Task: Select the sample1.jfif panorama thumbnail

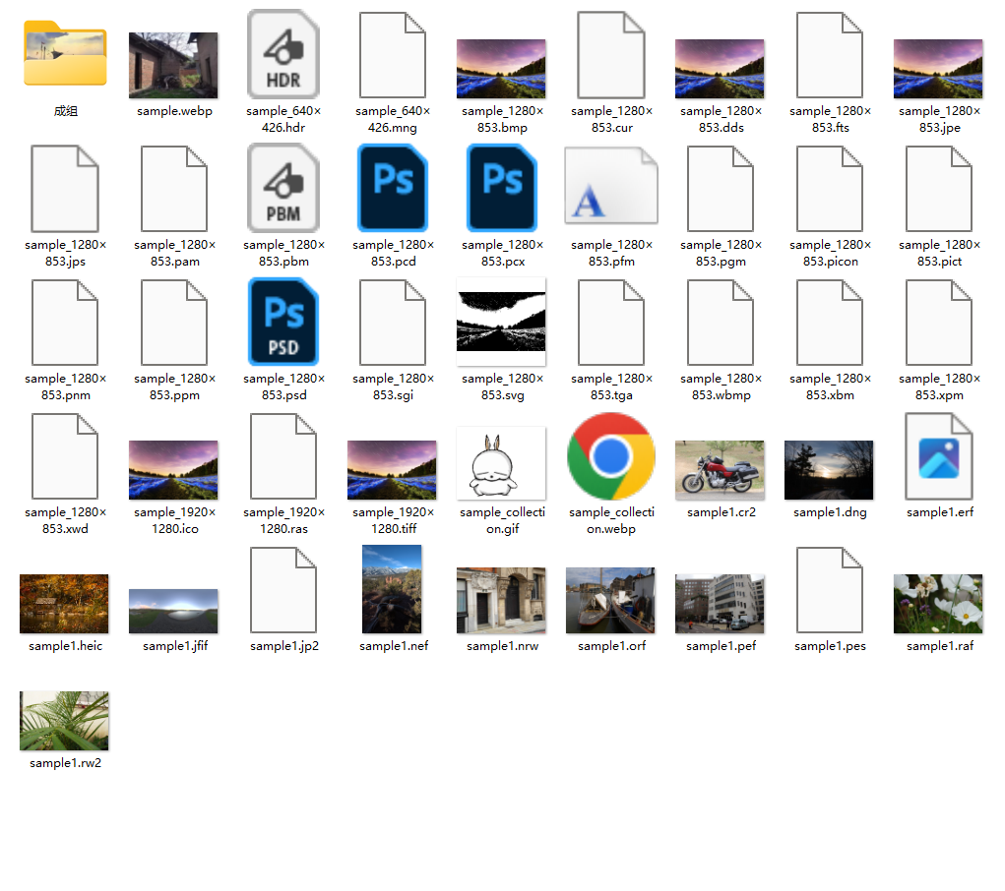Action: pos(173,611)
